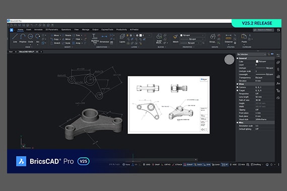The width and height of the screenshot is (287, 191).
Task: Toggle ESNAP in the status bar
Action: (x=188, y=164)
